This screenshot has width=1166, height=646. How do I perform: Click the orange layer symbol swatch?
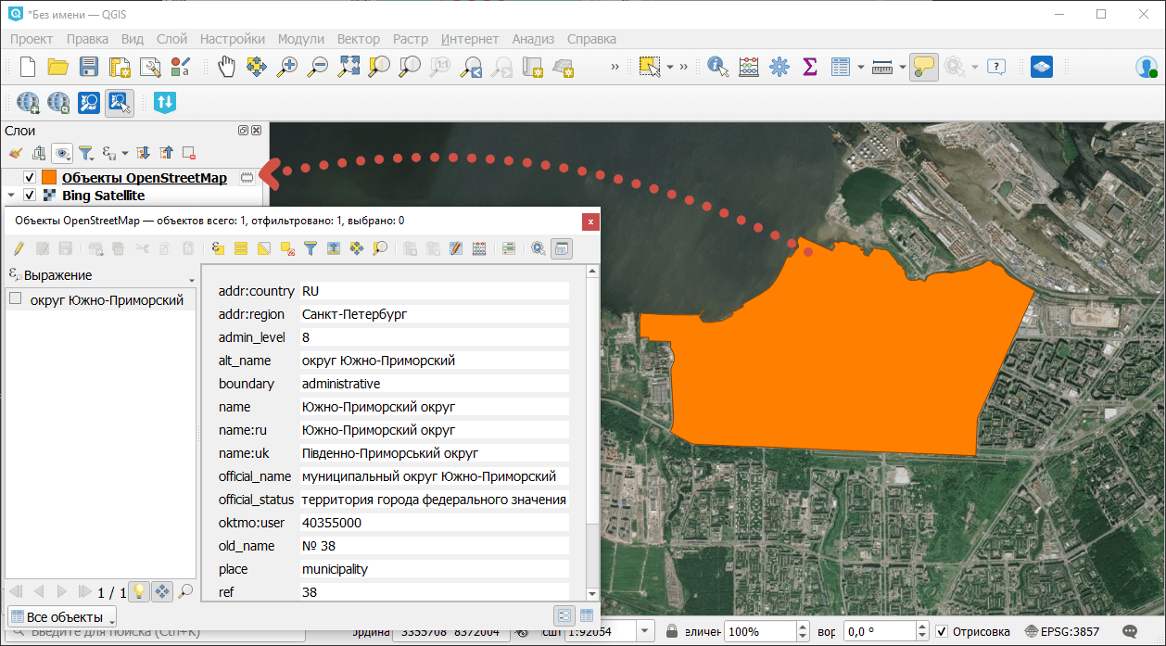tap(48, 177)
